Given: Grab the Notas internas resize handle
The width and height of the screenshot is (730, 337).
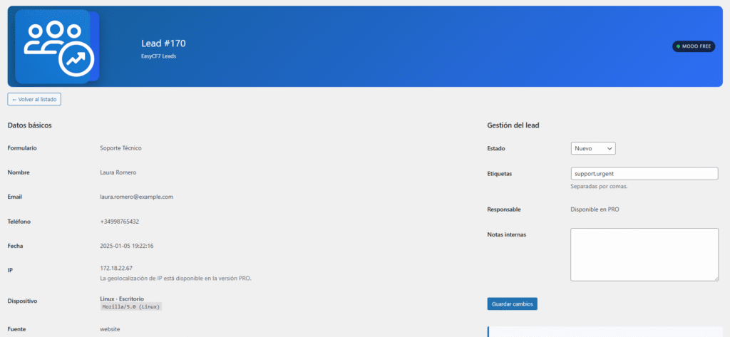Looking at the screenshot, I should pyautogui.click(x=715, y=278).
